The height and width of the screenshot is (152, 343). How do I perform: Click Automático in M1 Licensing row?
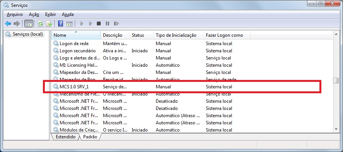tap(168, 65)
